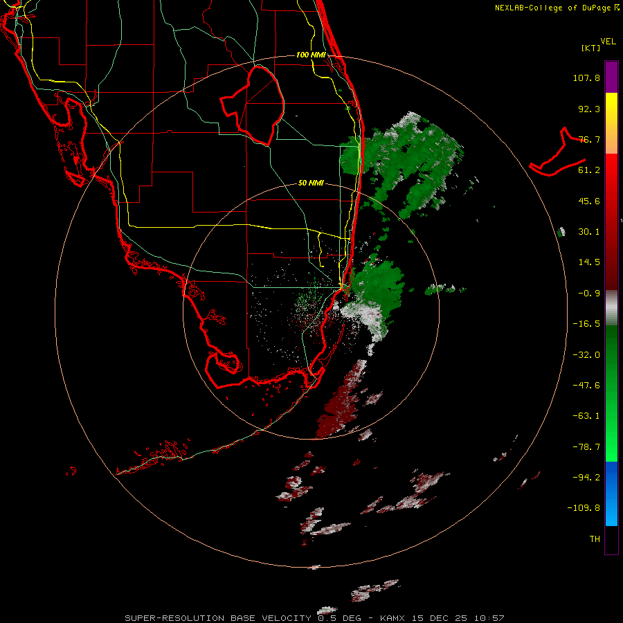Viewport: 623px width, 623px height.
Task: Select the 76.7 velocity scale value
Action: tap(589, 139)
